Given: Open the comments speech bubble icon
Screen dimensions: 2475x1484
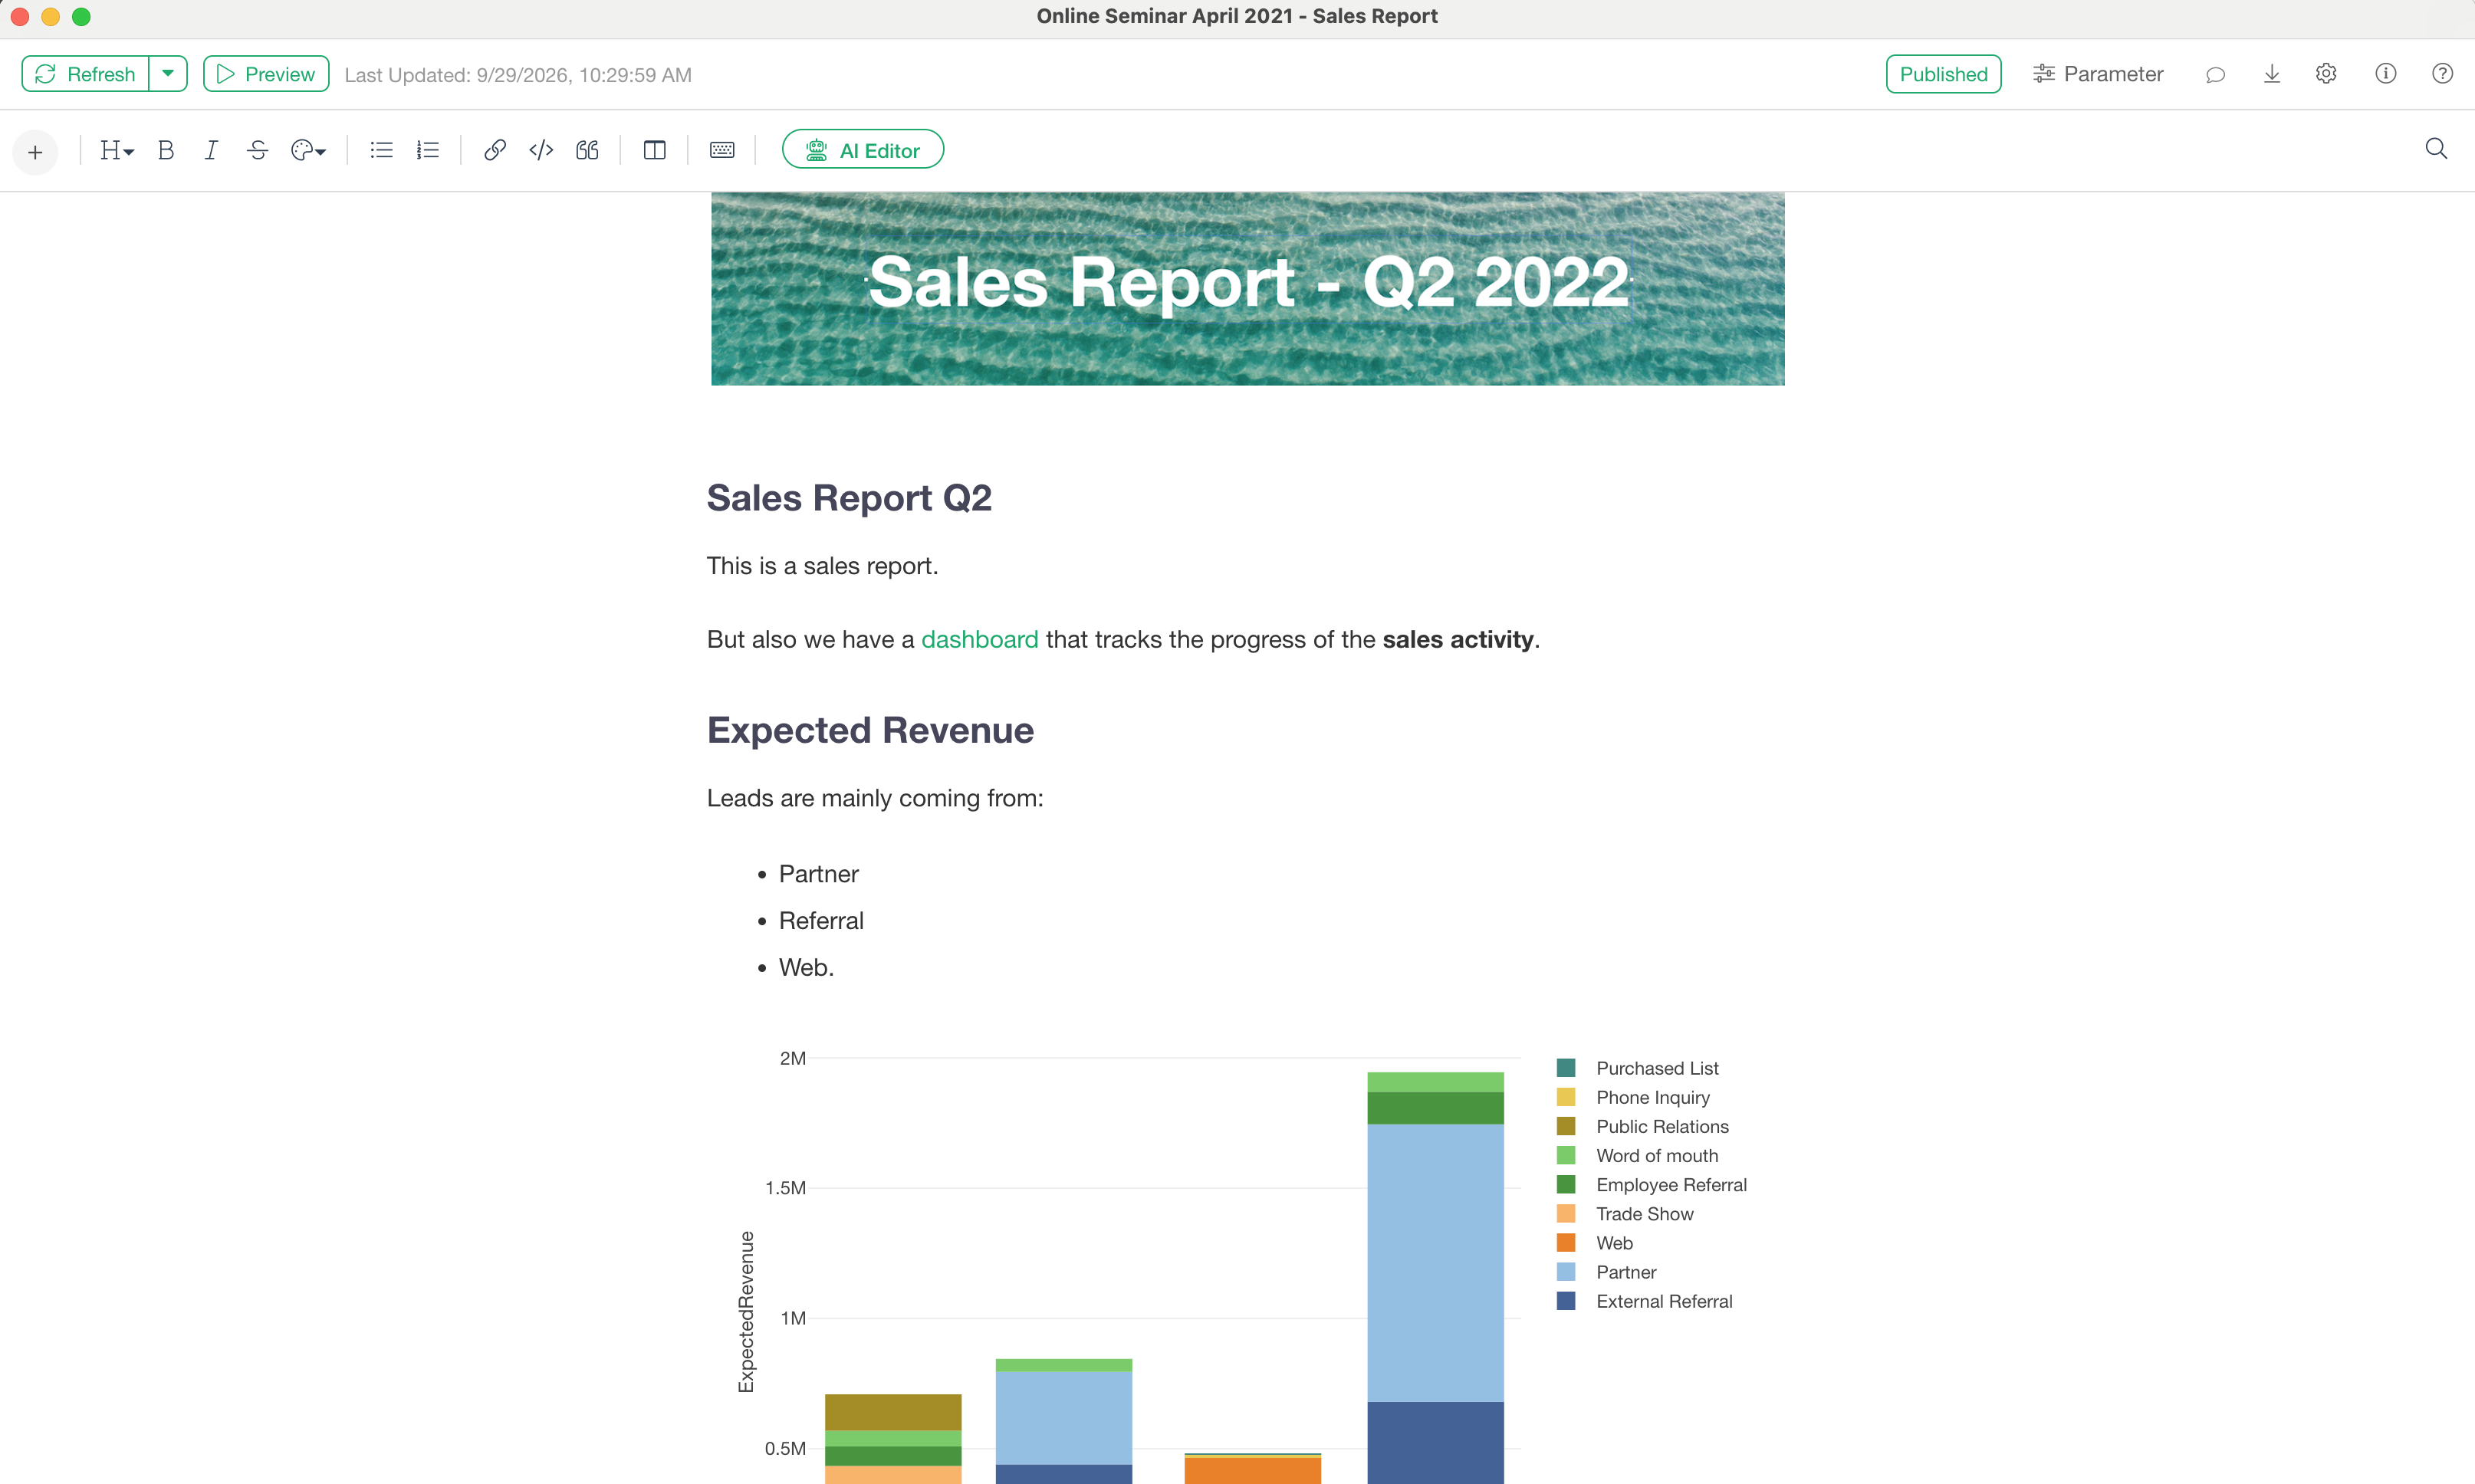Looking at the screenshot, I should [x=2215, y=74].
